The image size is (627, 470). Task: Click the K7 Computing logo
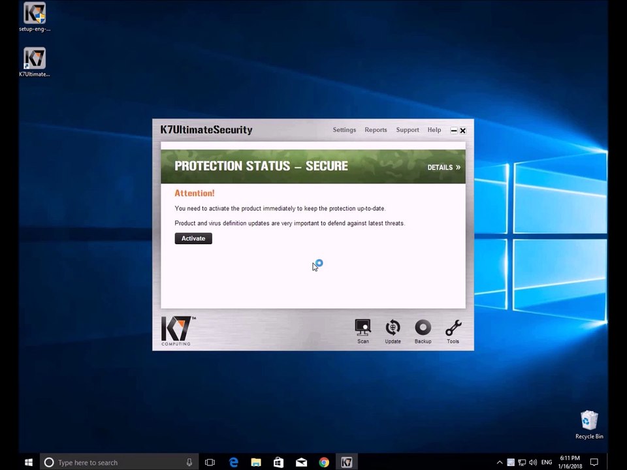point(178,331)
